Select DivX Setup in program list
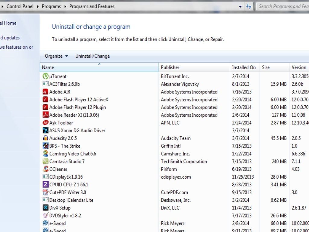The height and width of the screenshot is (232, 309). [60, 208]
